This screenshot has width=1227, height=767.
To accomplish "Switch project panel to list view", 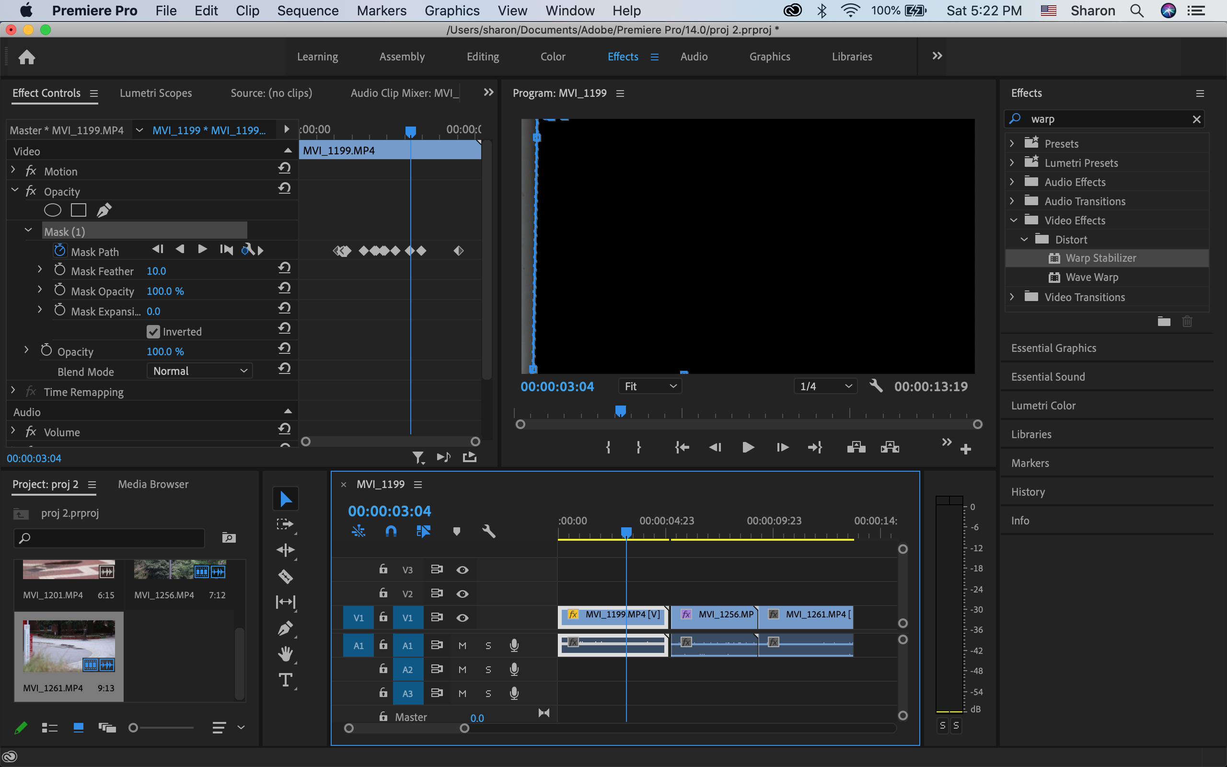I will [x=49, y=728].
